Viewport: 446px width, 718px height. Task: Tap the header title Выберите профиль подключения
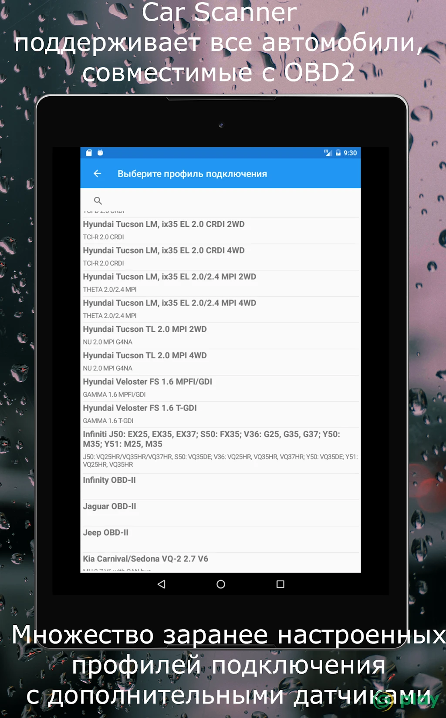click(x=192, y=174)
